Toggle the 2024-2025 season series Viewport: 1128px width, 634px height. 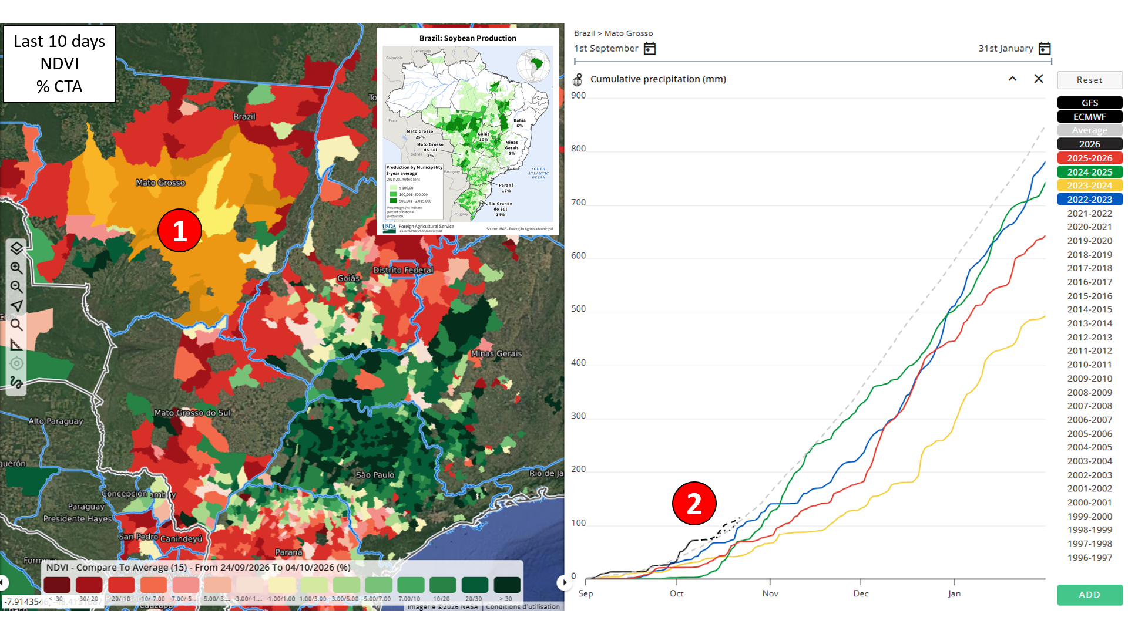pyautogui.click(x=1090, y=172)
